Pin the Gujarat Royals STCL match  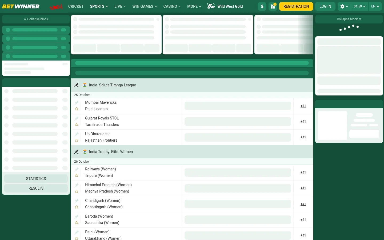tap(77, 118)
